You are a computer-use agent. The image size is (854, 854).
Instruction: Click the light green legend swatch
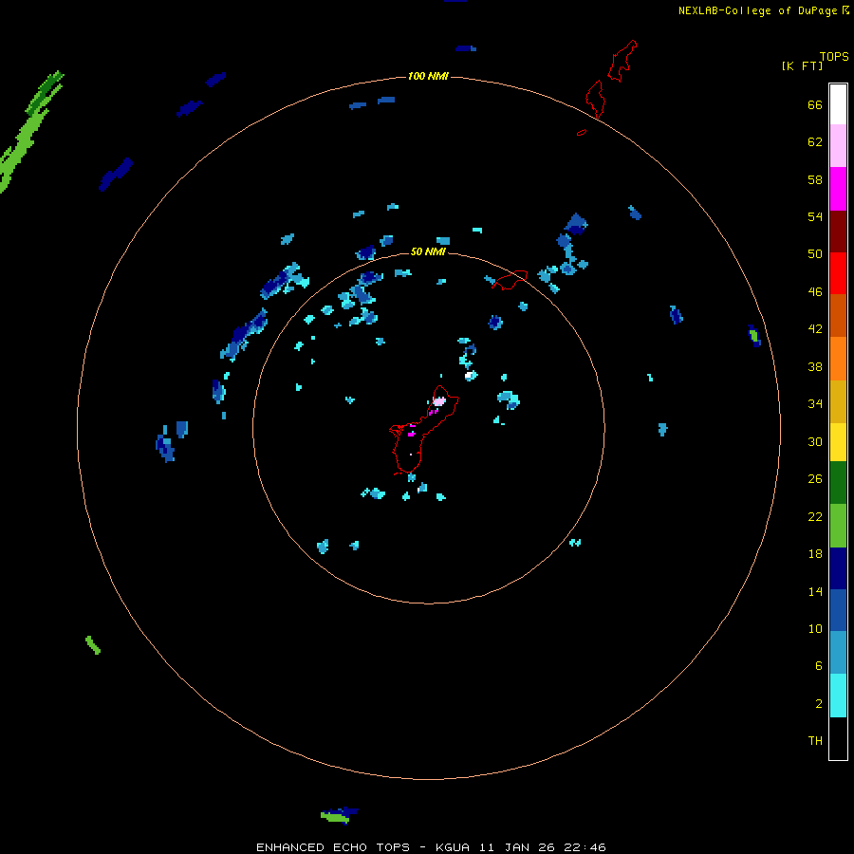[x=838, y=526]
